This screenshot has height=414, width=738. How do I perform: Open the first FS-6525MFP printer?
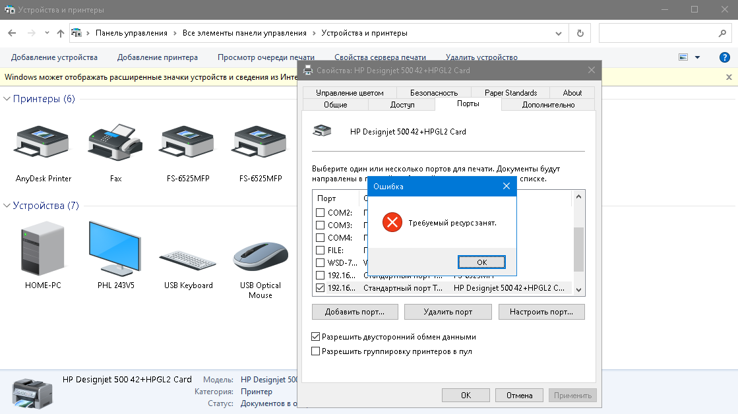point(186,142)
